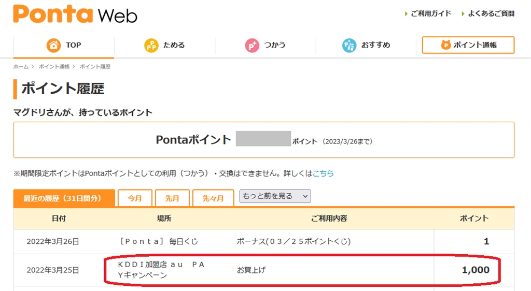The image size is (531, 291).
Task: Click the お買上げ cell
Action: coord(251,270)
